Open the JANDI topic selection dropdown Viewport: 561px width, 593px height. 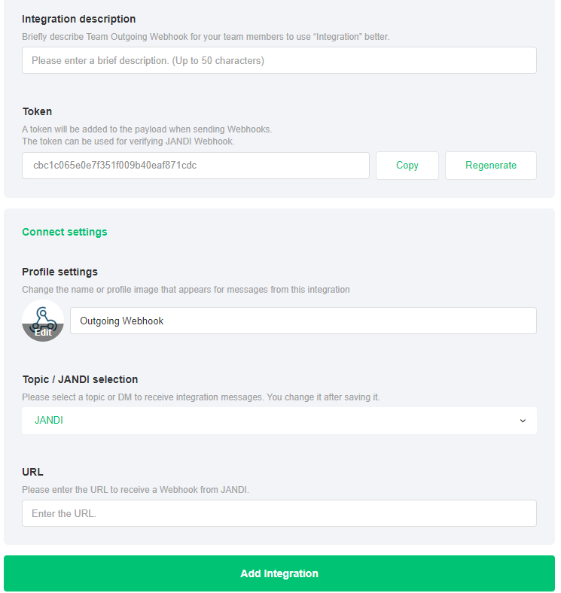(x=279, y=421)
